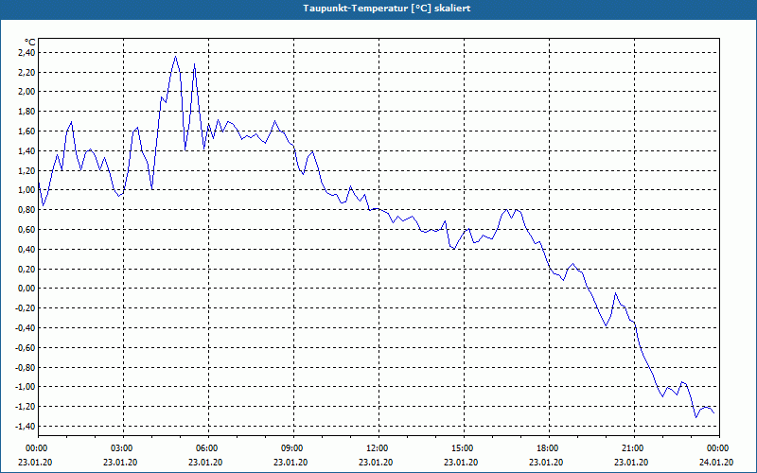Click the 21:00 time axis label
The image size is (757, 473).
pyautogui.click(x=634, y=448)
